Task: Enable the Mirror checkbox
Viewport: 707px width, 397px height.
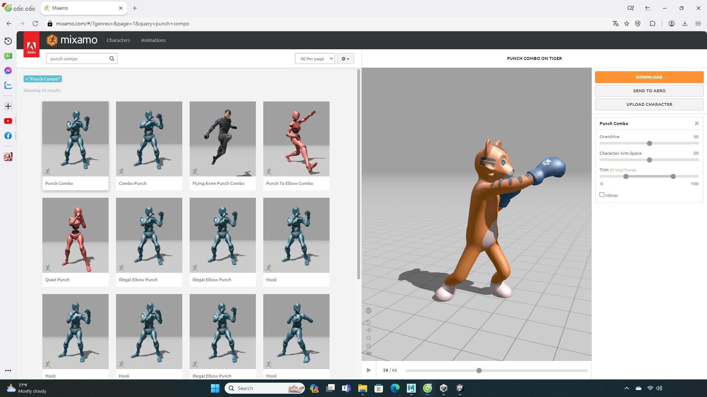Action: pos(602,195)
